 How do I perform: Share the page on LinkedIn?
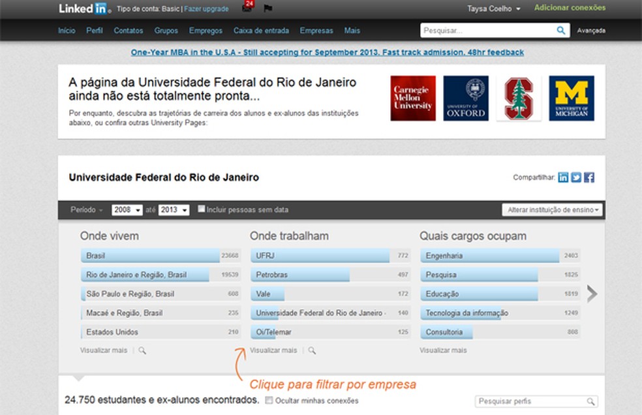(562, 177)
